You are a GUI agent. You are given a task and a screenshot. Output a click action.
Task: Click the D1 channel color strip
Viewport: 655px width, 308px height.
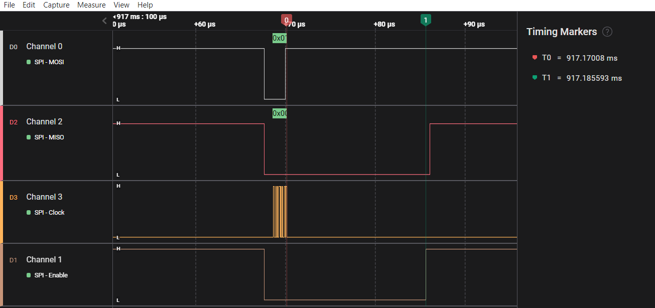2,275
